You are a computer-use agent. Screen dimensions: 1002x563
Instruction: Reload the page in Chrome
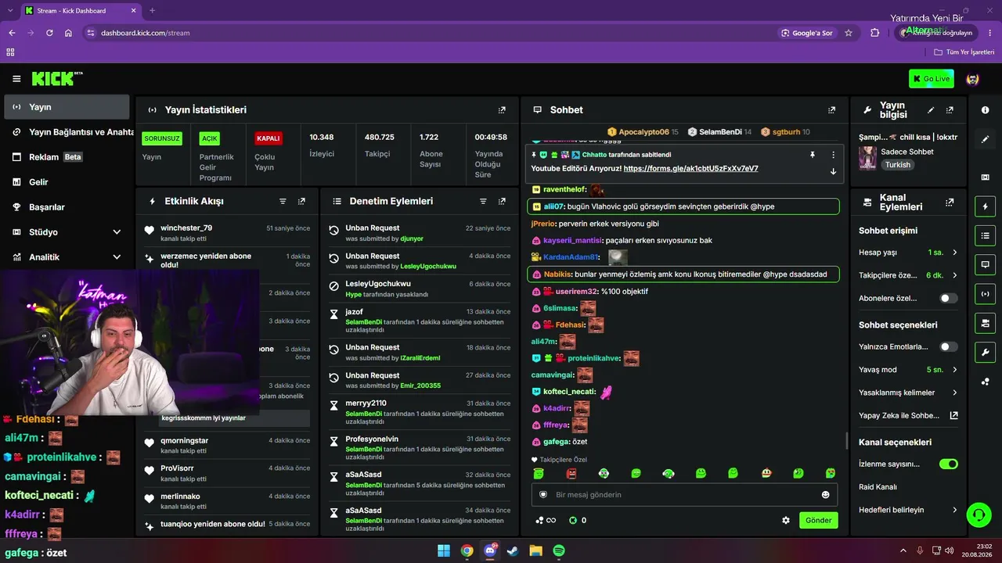pos(49,33)
